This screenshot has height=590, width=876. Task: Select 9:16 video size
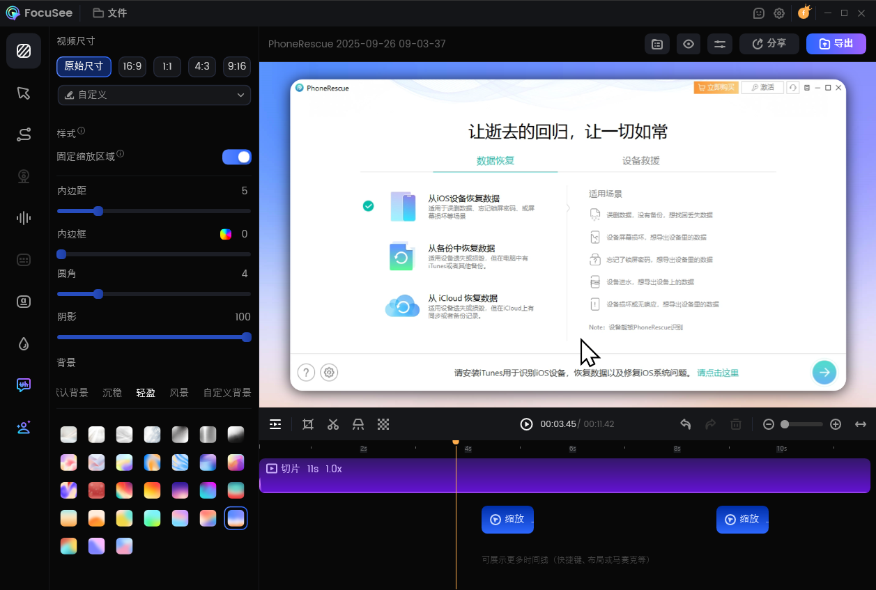[237, 67]
